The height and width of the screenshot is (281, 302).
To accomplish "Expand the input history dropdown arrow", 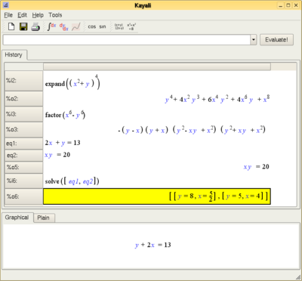I will pyautogui.click(x=254, y=40).
